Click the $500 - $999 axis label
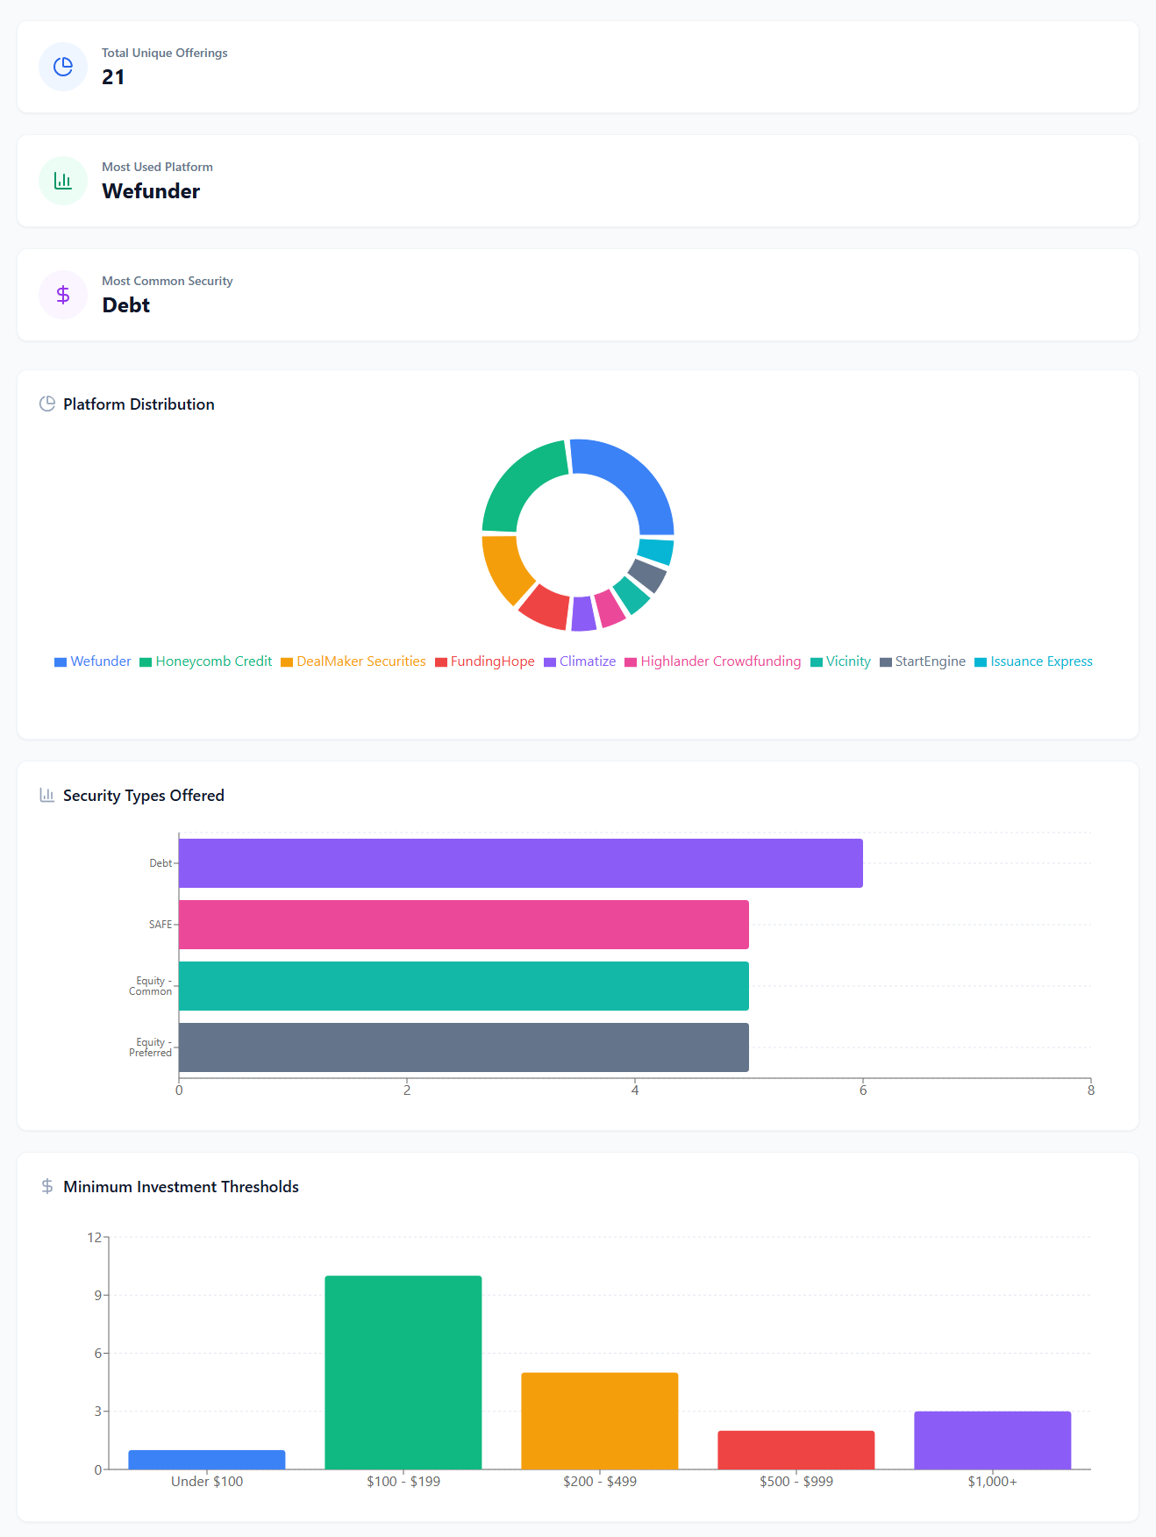The width and height of the screenshot is (1156, 1537). 796,1482
